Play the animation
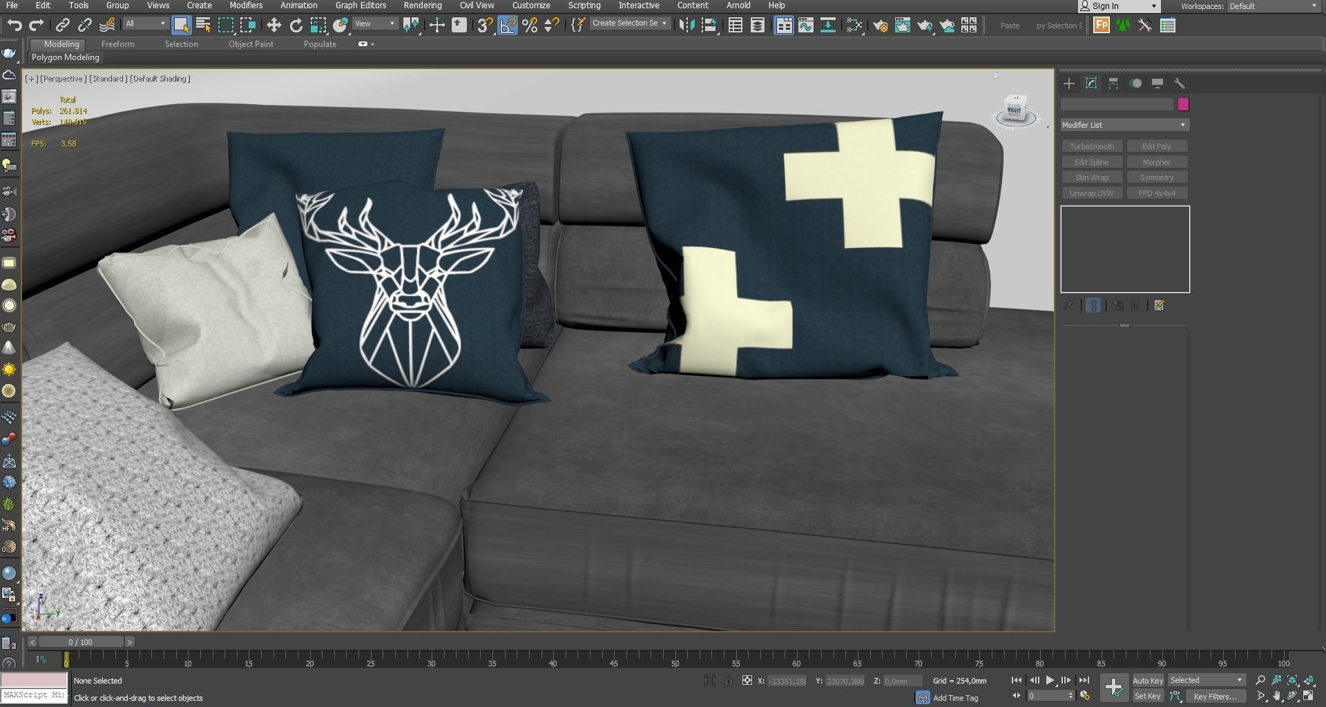The height and width of the screenshot is (707, 1326). [x=1050, y=681]
